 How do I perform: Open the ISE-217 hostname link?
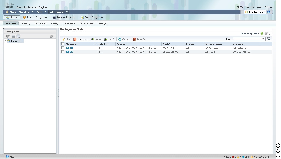click(70, 52)
